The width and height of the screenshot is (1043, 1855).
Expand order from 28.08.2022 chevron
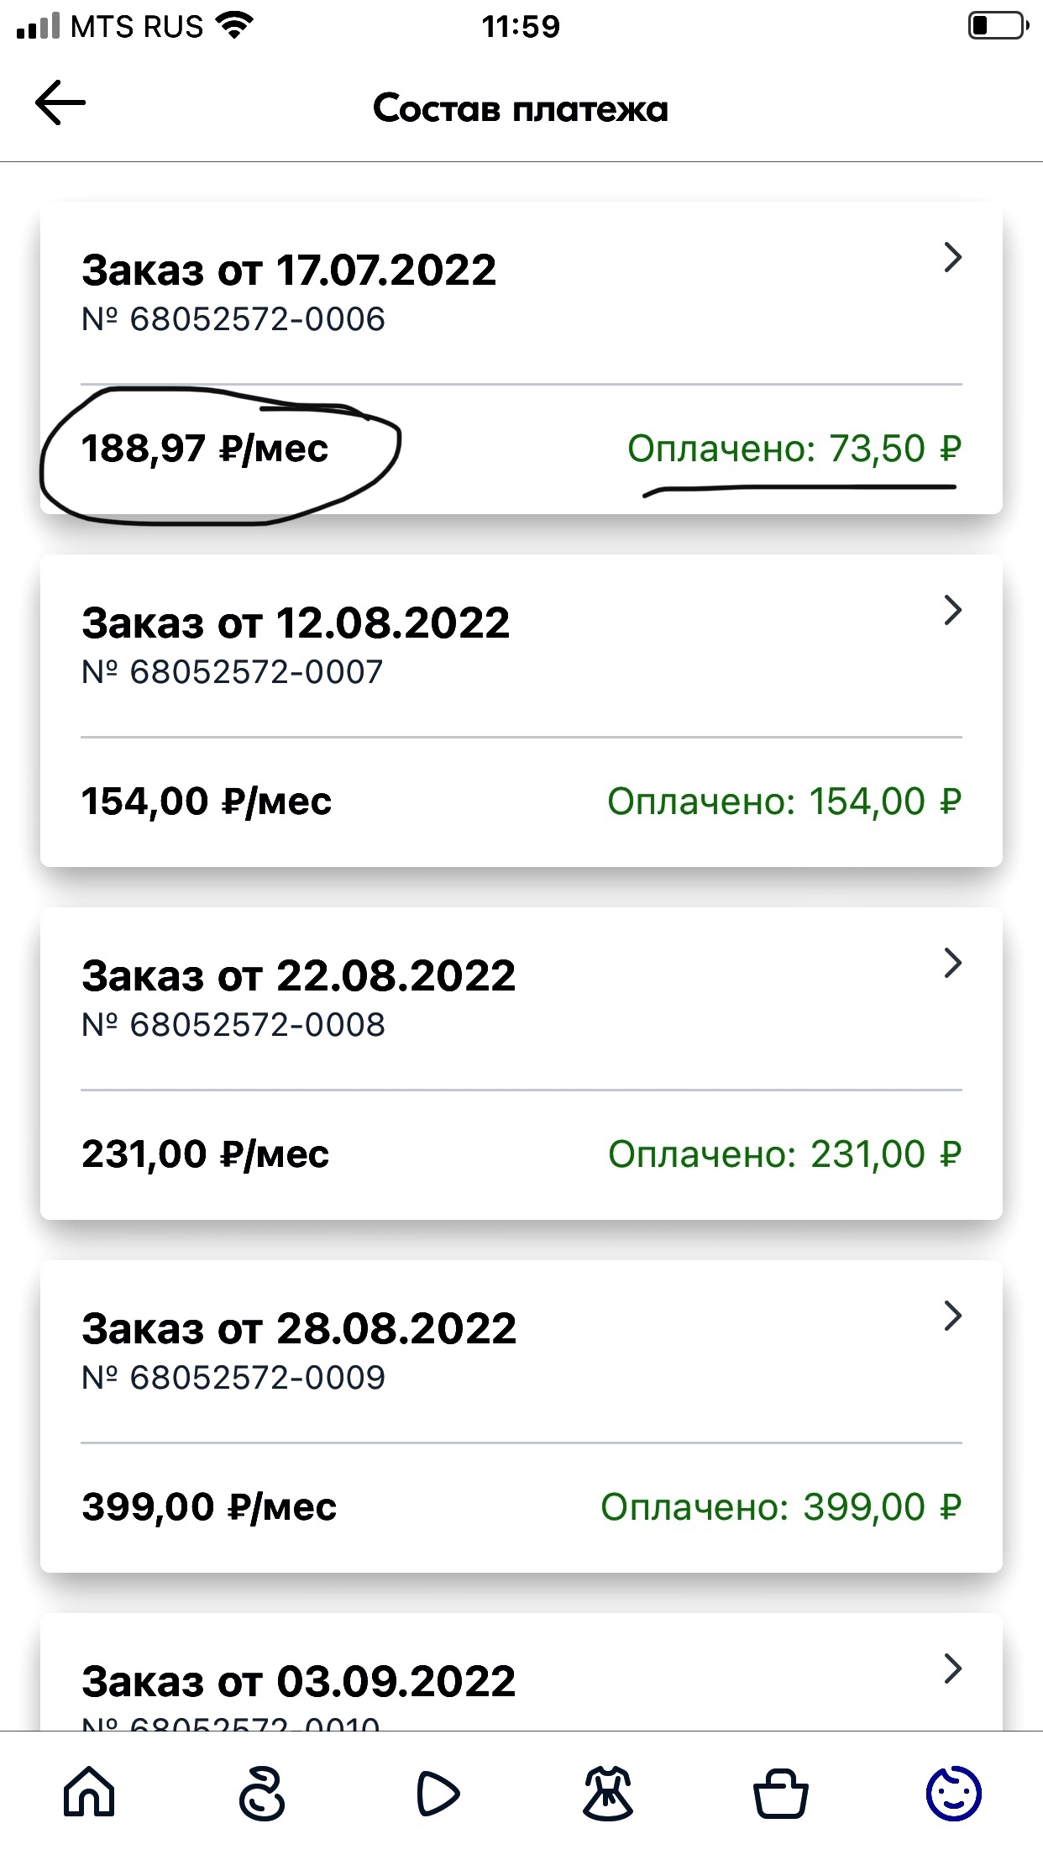click(952, 1316)
